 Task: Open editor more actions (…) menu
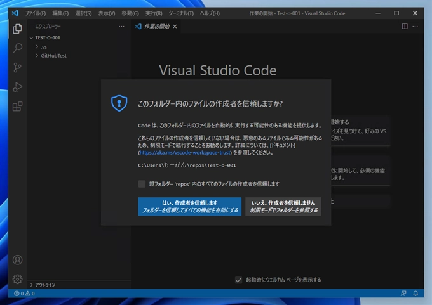click(415, 27)
